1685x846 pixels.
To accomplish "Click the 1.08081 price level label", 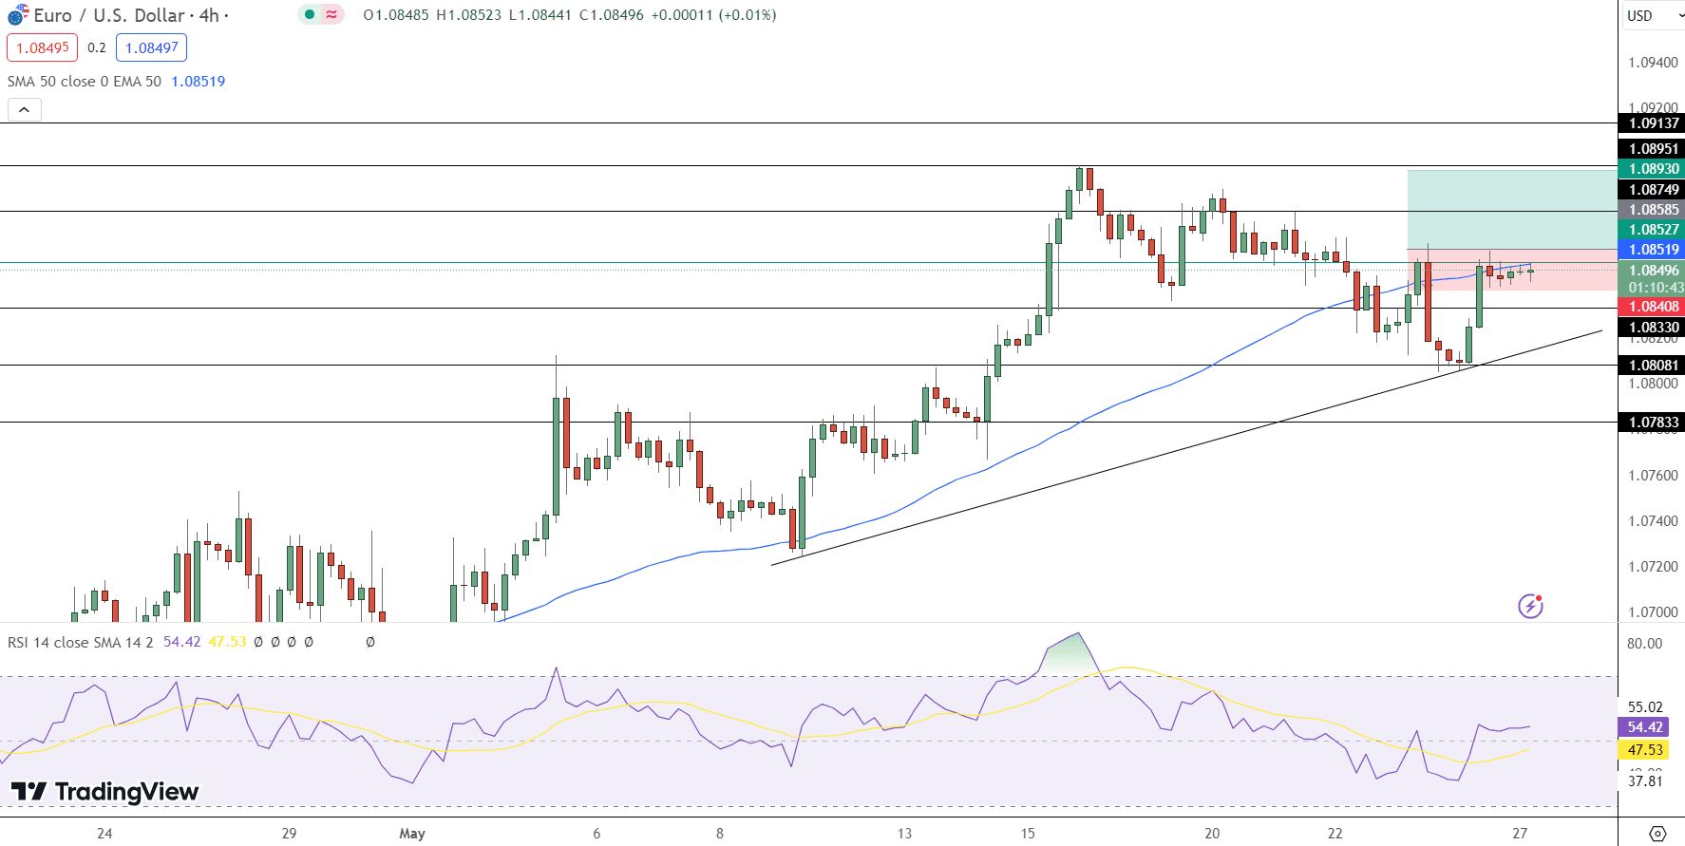I will pos(1652,366).
